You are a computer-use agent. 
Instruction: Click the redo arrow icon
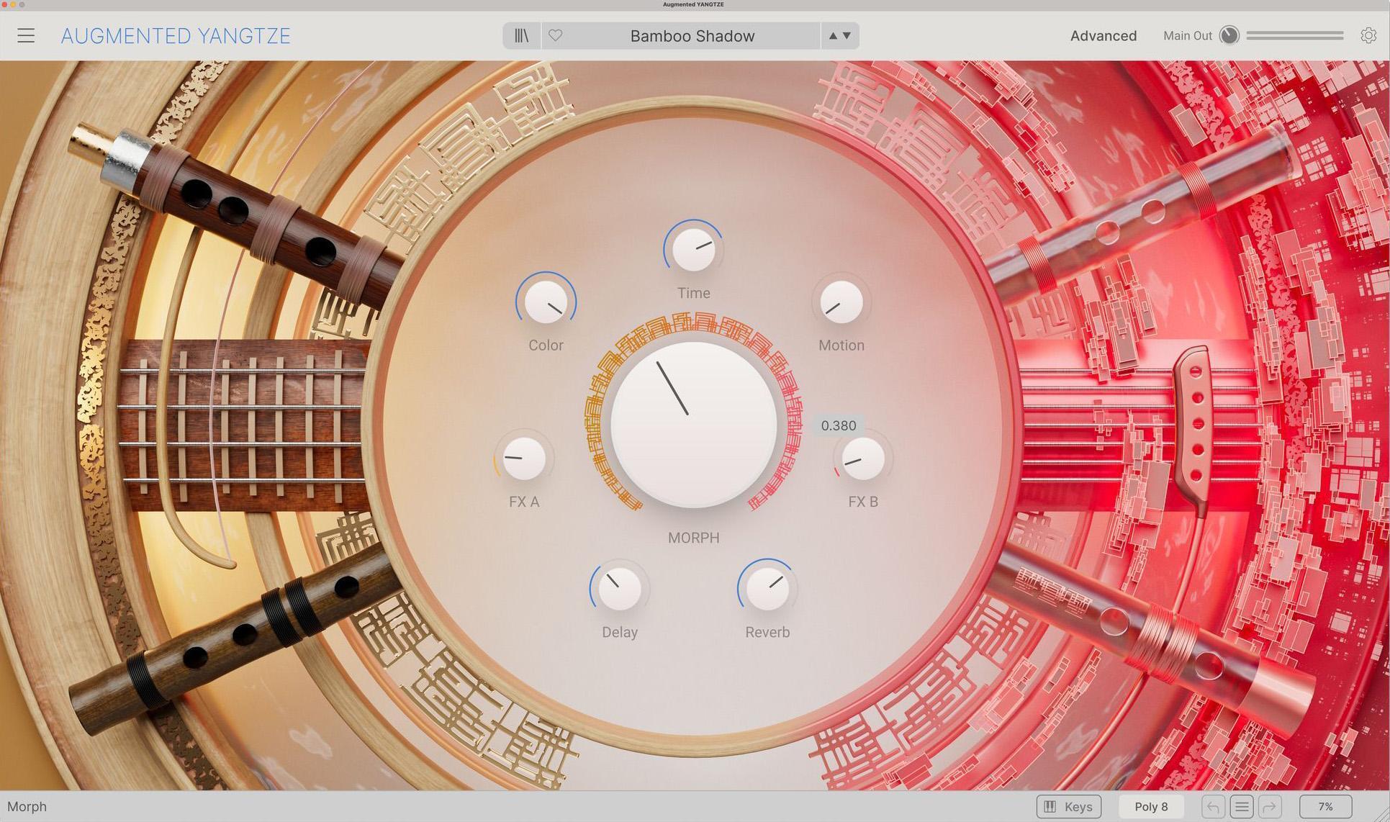coord(1270,806)
